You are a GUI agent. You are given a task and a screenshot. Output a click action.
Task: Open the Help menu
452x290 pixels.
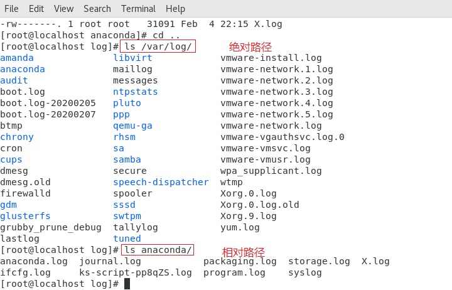tap(175, 9)
